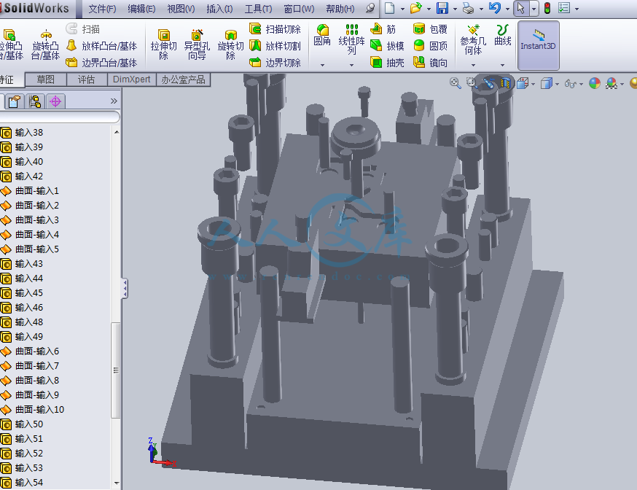Choose the Sweep (扫描) feature
Screen dimensions: 637x490
tap(83, 29)
